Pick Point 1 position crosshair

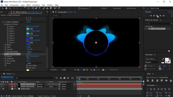click(x=28, y=26)
